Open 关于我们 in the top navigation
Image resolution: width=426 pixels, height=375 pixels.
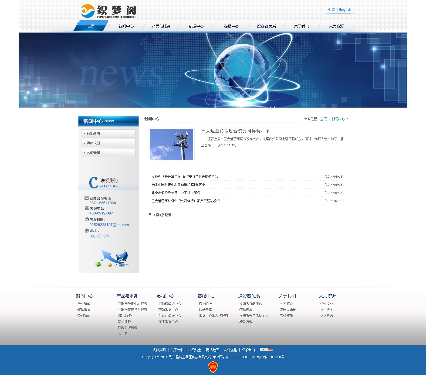[302, 26]
